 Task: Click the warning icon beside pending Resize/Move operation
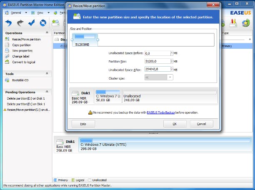(5, 110)
